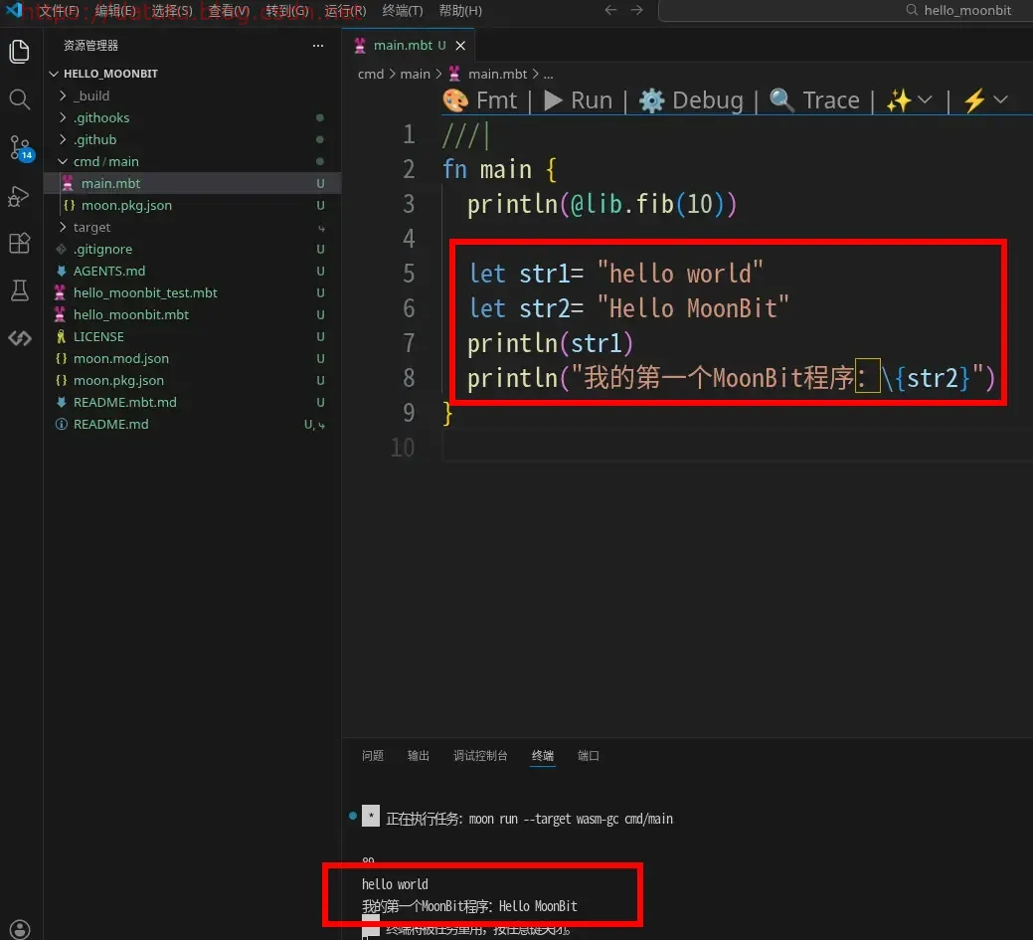Viewport: 1033px width, 940px height.
Task: Open Source Control view with badge
Action: click(20, 148)
